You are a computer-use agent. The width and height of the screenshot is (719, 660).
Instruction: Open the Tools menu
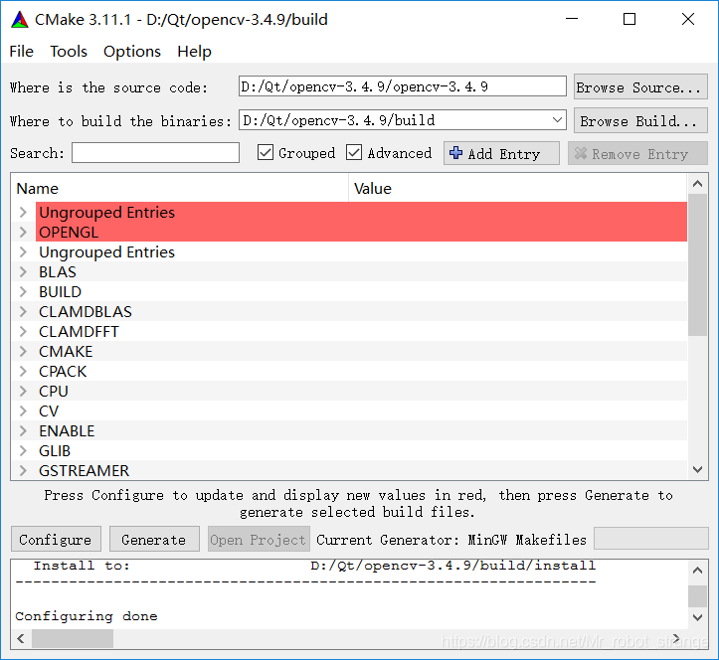point(69,52)
